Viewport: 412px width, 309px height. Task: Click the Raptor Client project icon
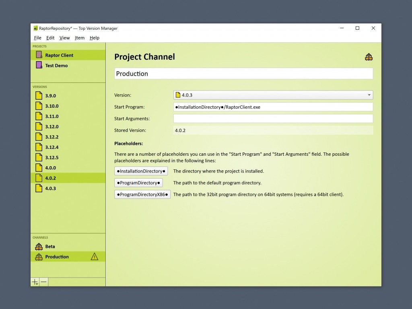tap(39, 55)
